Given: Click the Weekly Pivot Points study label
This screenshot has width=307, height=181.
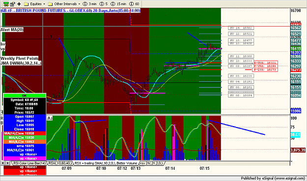Looking at the screenshot, I should (x=19, y=58).
